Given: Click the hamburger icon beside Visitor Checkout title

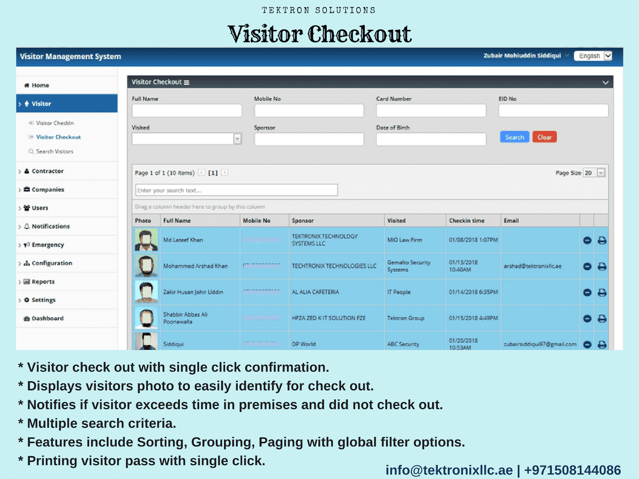Looking at the screenshot, I should [186, 82].
